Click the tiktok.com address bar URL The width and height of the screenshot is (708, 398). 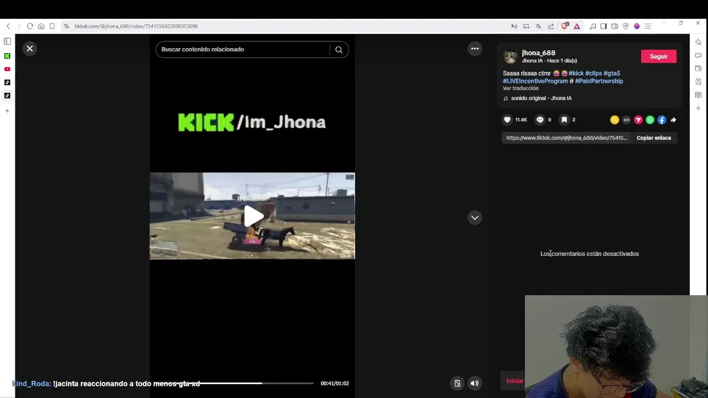136,26
